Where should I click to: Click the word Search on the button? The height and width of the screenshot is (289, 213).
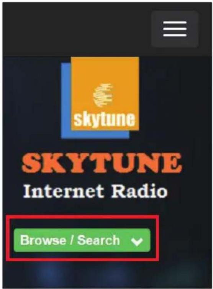pyautogui.click(x=98, y=240)
